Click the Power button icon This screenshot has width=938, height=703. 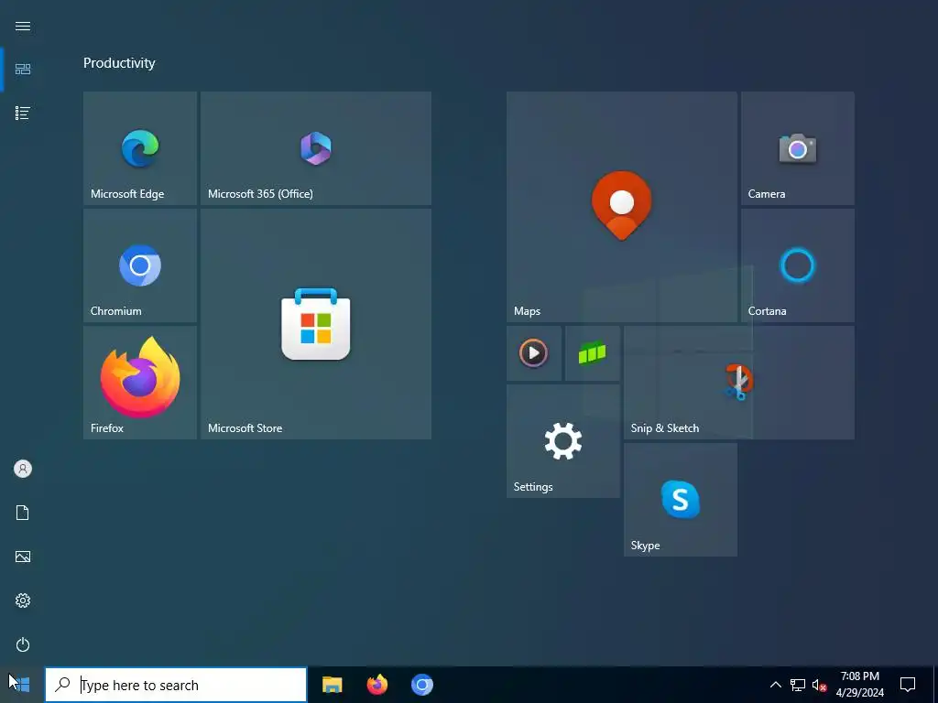coord(23,644)
